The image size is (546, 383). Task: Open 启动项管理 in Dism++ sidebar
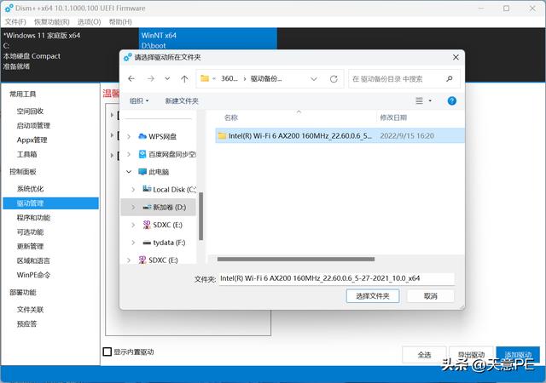click(33, 125)
